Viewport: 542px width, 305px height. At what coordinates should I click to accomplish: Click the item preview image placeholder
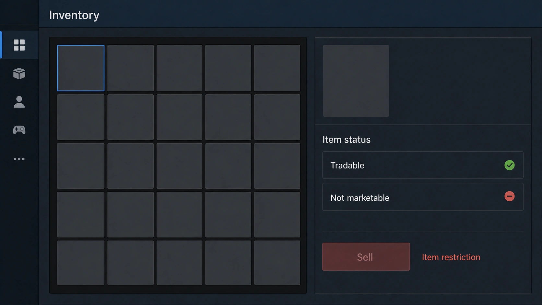356,81
